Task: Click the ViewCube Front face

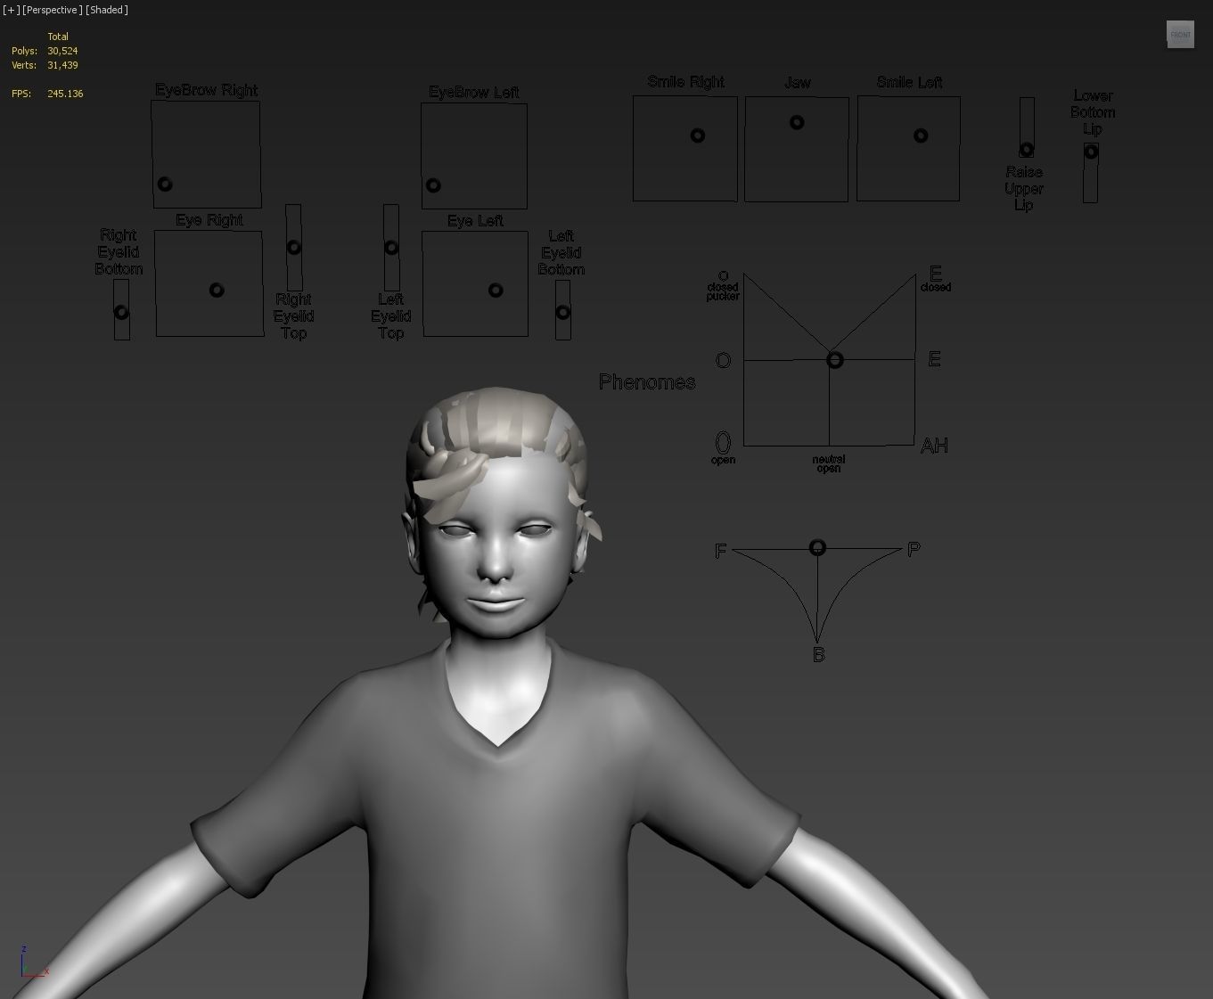Action: point(1180,35)
